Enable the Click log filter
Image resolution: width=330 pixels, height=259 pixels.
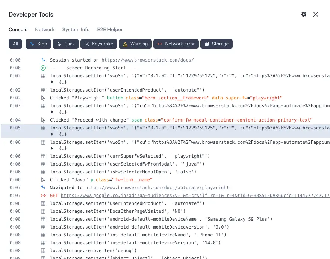66,44
